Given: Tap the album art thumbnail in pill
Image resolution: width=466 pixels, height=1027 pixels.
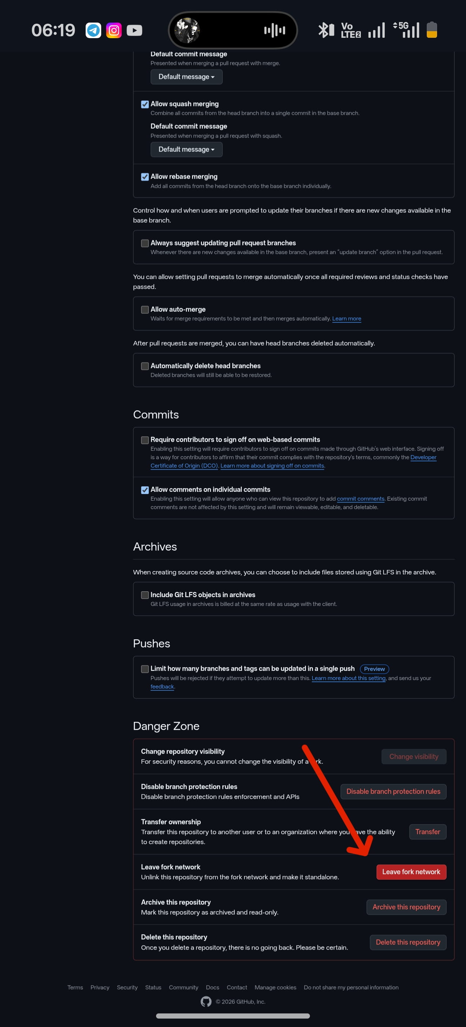Looking at the screenshot, I should [x=187, y=30].
